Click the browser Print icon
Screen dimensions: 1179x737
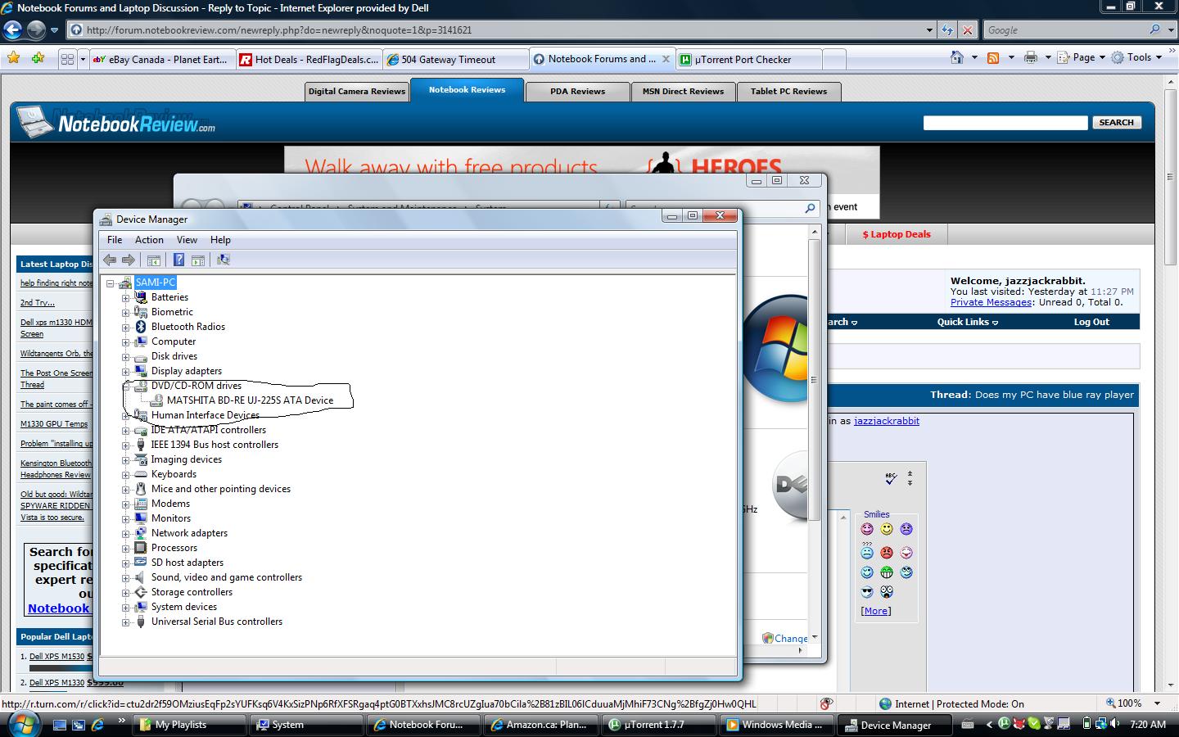pyautogui.click(x=1031, y=57)
